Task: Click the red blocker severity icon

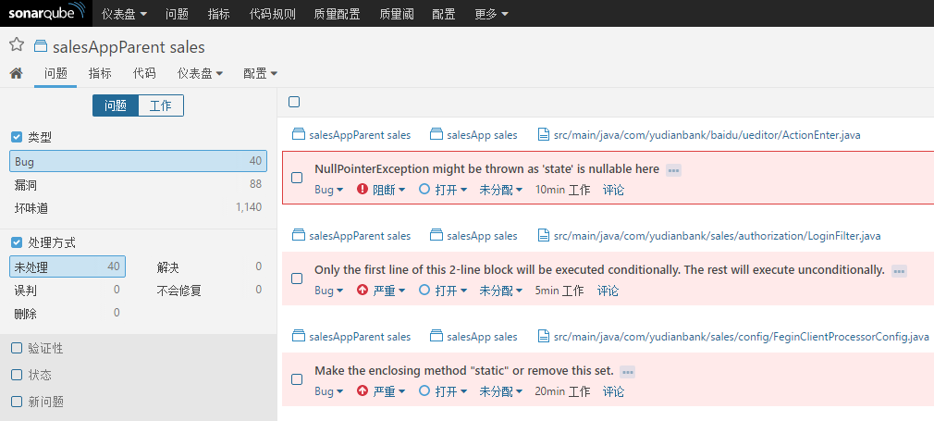Action: point(363,190)
